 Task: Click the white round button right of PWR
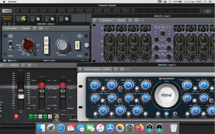(x=87, y=45)
